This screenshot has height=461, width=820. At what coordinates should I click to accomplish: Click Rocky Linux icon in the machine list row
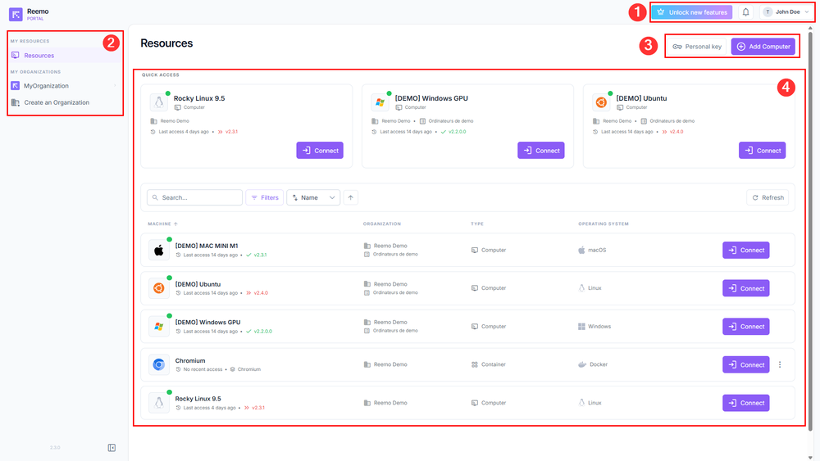click(x=159, y=403)
